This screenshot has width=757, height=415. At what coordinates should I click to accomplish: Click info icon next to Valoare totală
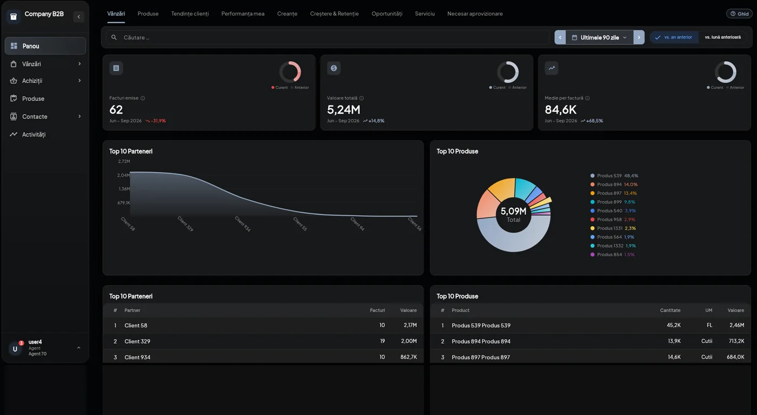click(x=361, y=98)
